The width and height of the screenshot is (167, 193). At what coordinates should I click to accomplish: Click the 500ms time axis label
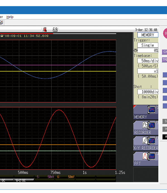23,173
